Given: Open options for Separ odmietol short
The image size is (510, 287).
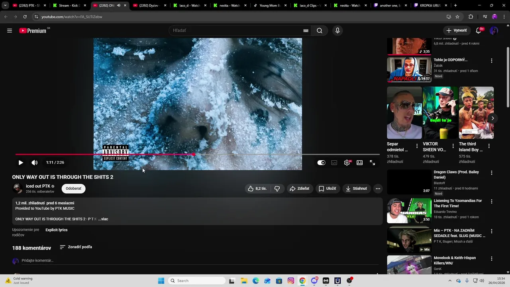Looking at the screenshot, I should click(x=417, y=146).
